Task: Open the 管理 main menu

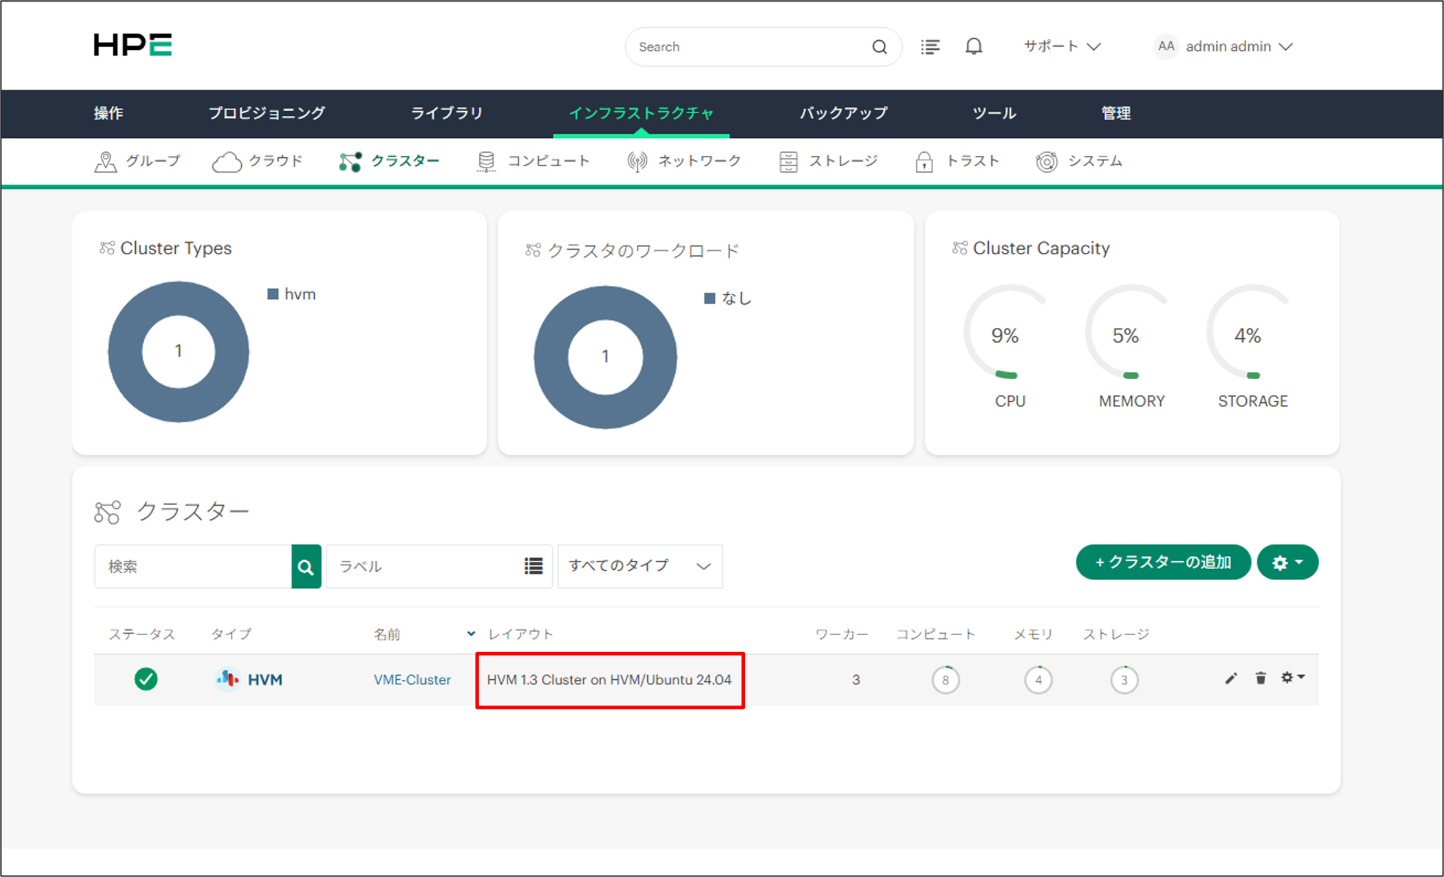Action: pos(1115,113)
